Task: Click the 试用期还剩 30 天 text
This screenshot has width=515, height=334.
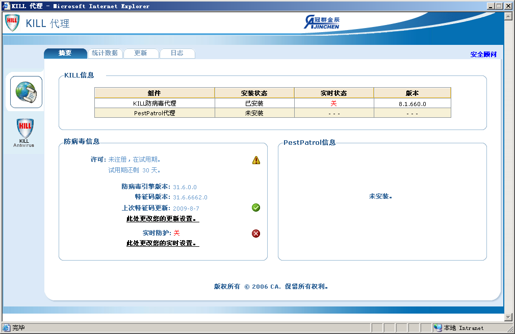Action: click(134, 170)
